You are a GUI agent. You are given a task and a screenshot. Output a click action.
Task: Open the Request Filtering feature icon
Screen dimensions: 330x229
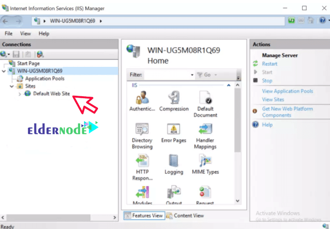point(205,195)
